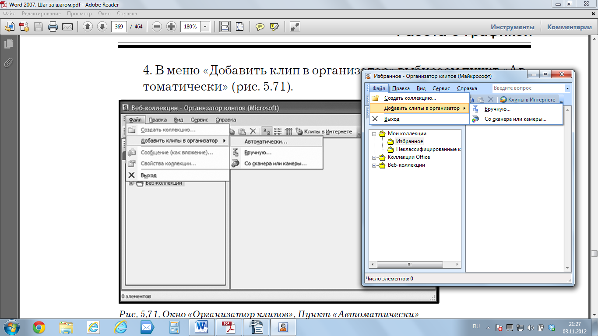Open Calculator from the taskbar

tap(175, 327)
